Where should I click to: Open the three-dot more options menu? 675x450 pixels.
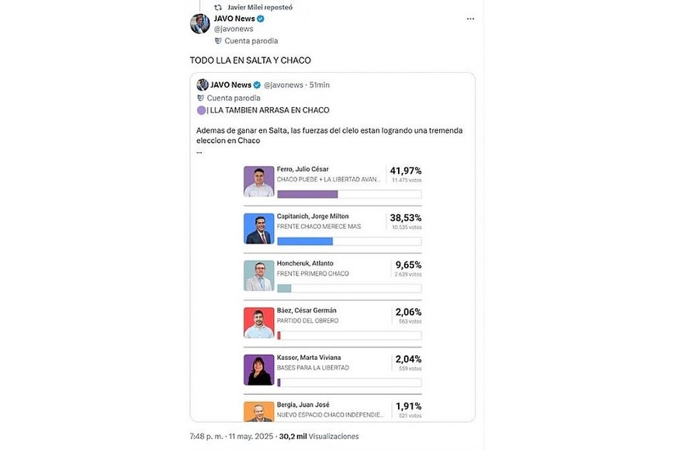click(470, 19)
